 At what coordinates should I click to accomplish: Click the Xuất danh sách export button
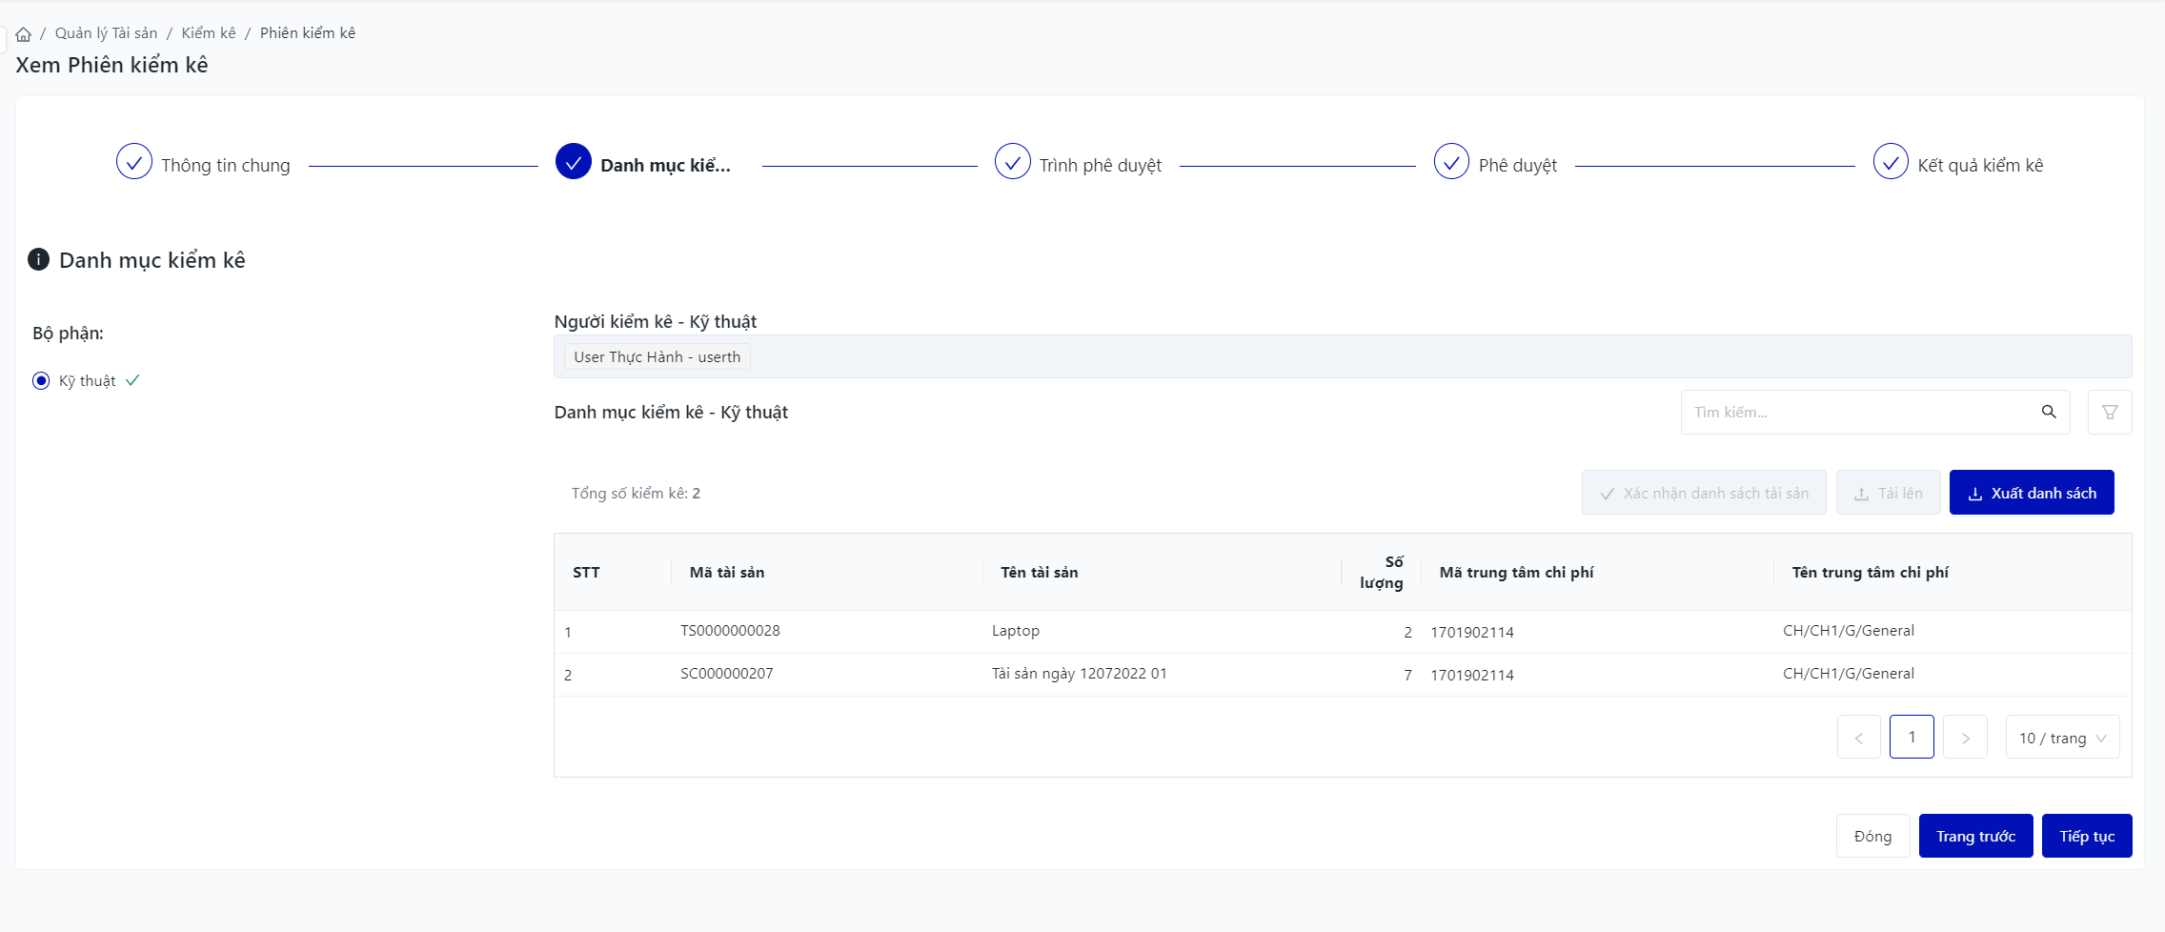[2031, 493]
